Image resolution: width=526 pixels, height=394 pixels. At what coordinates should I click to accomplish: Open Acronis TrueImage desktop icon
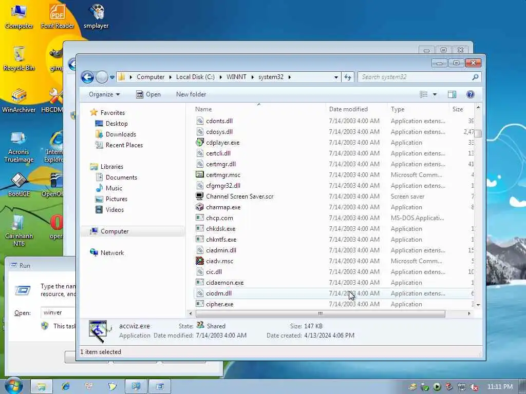tap(19, 147)
